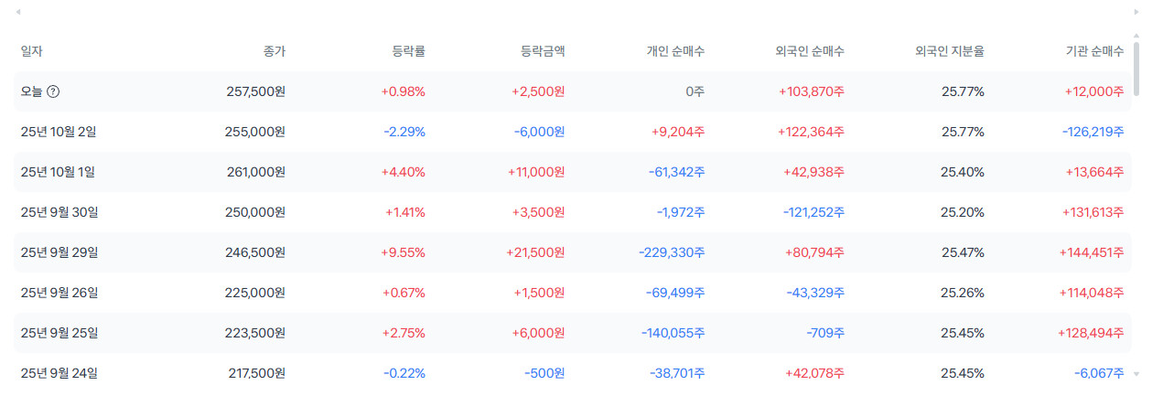Click the vertical scrollbar thumb

(1136, 69)
